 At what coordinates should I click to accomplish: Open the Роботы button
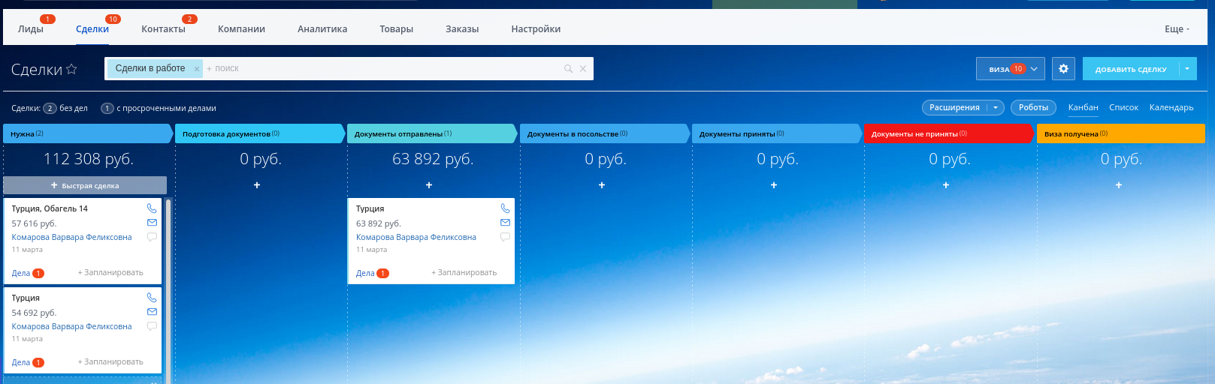click(1033, 107)
